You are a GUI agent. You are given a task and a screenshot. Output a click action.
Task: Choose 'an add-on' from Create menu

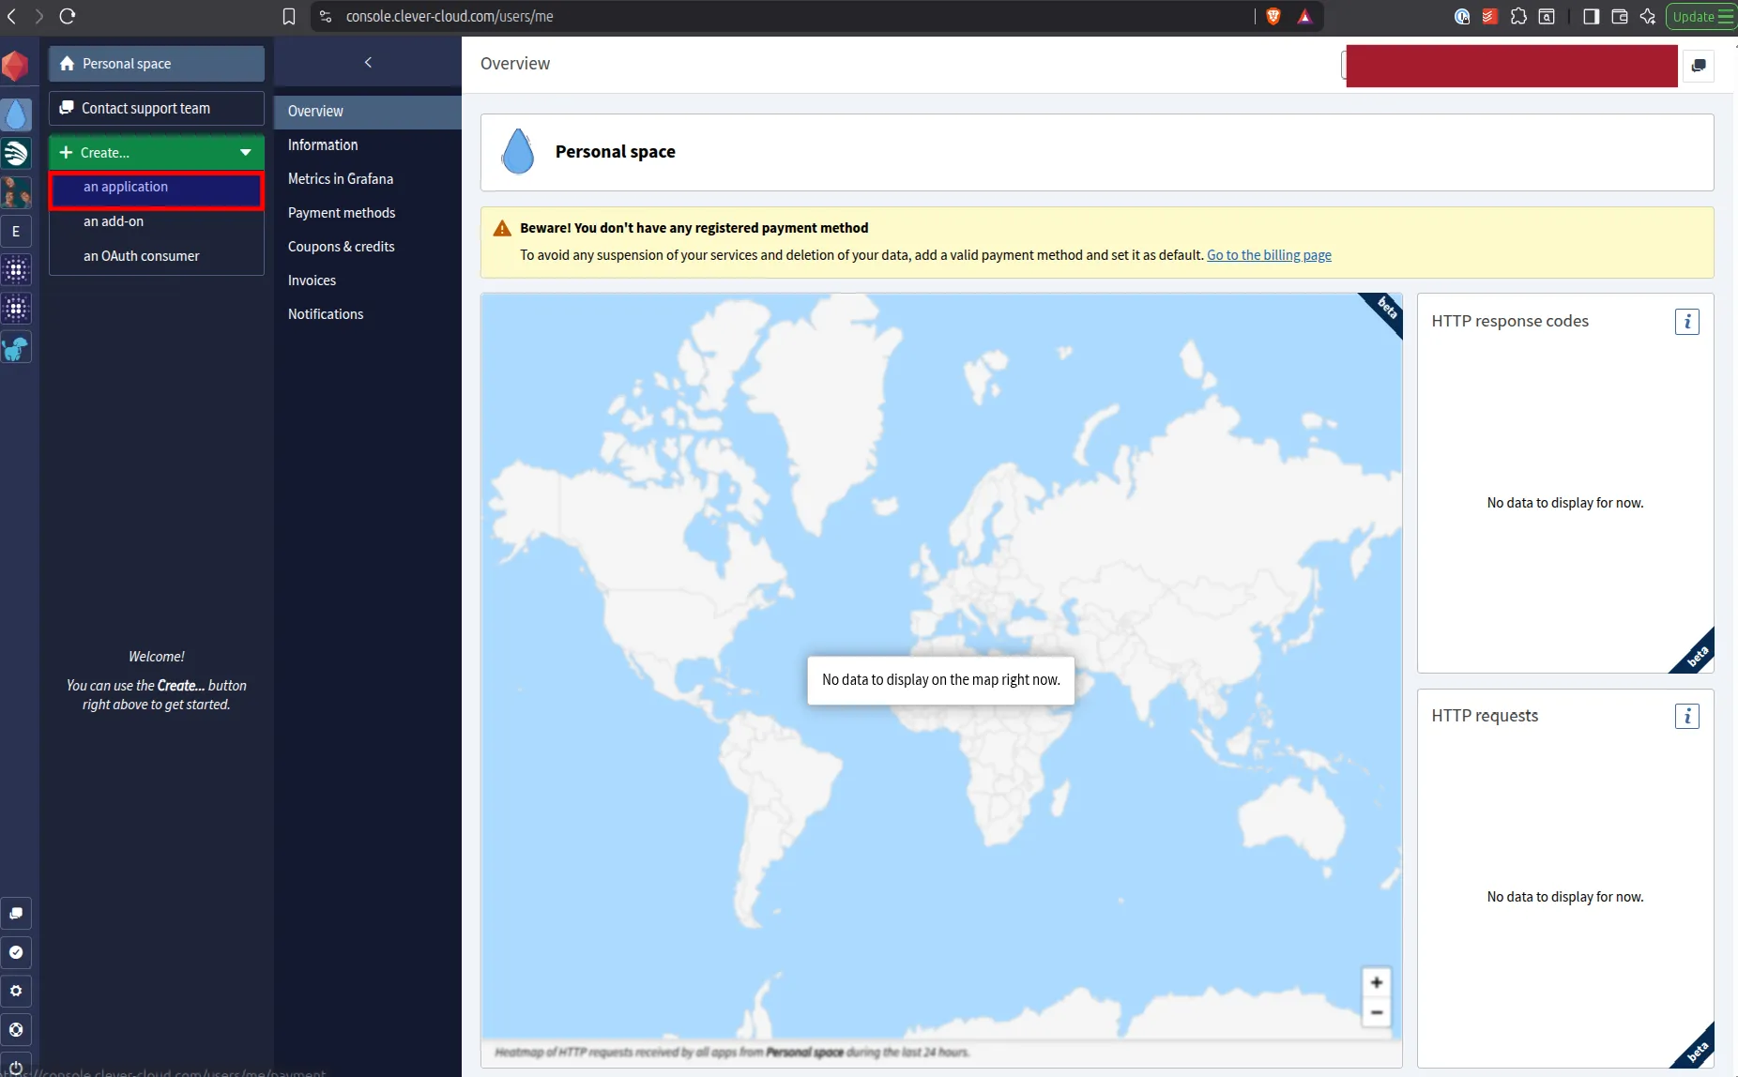point(114,221)
